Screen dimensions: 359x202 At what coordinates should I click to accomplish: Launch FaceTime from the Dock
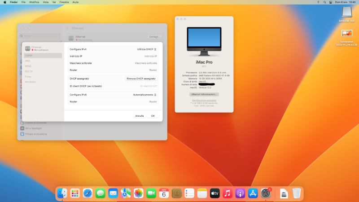[151, 193]
